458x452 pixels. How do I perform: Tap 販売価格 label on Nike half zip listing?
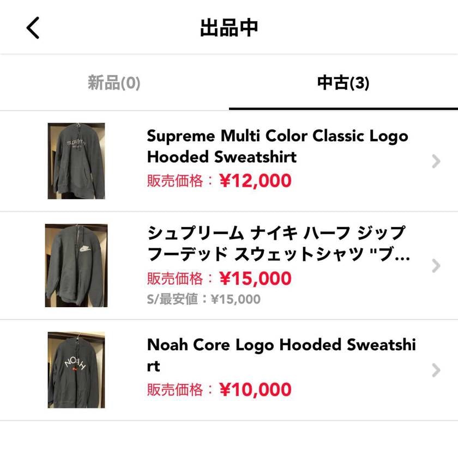174,278
